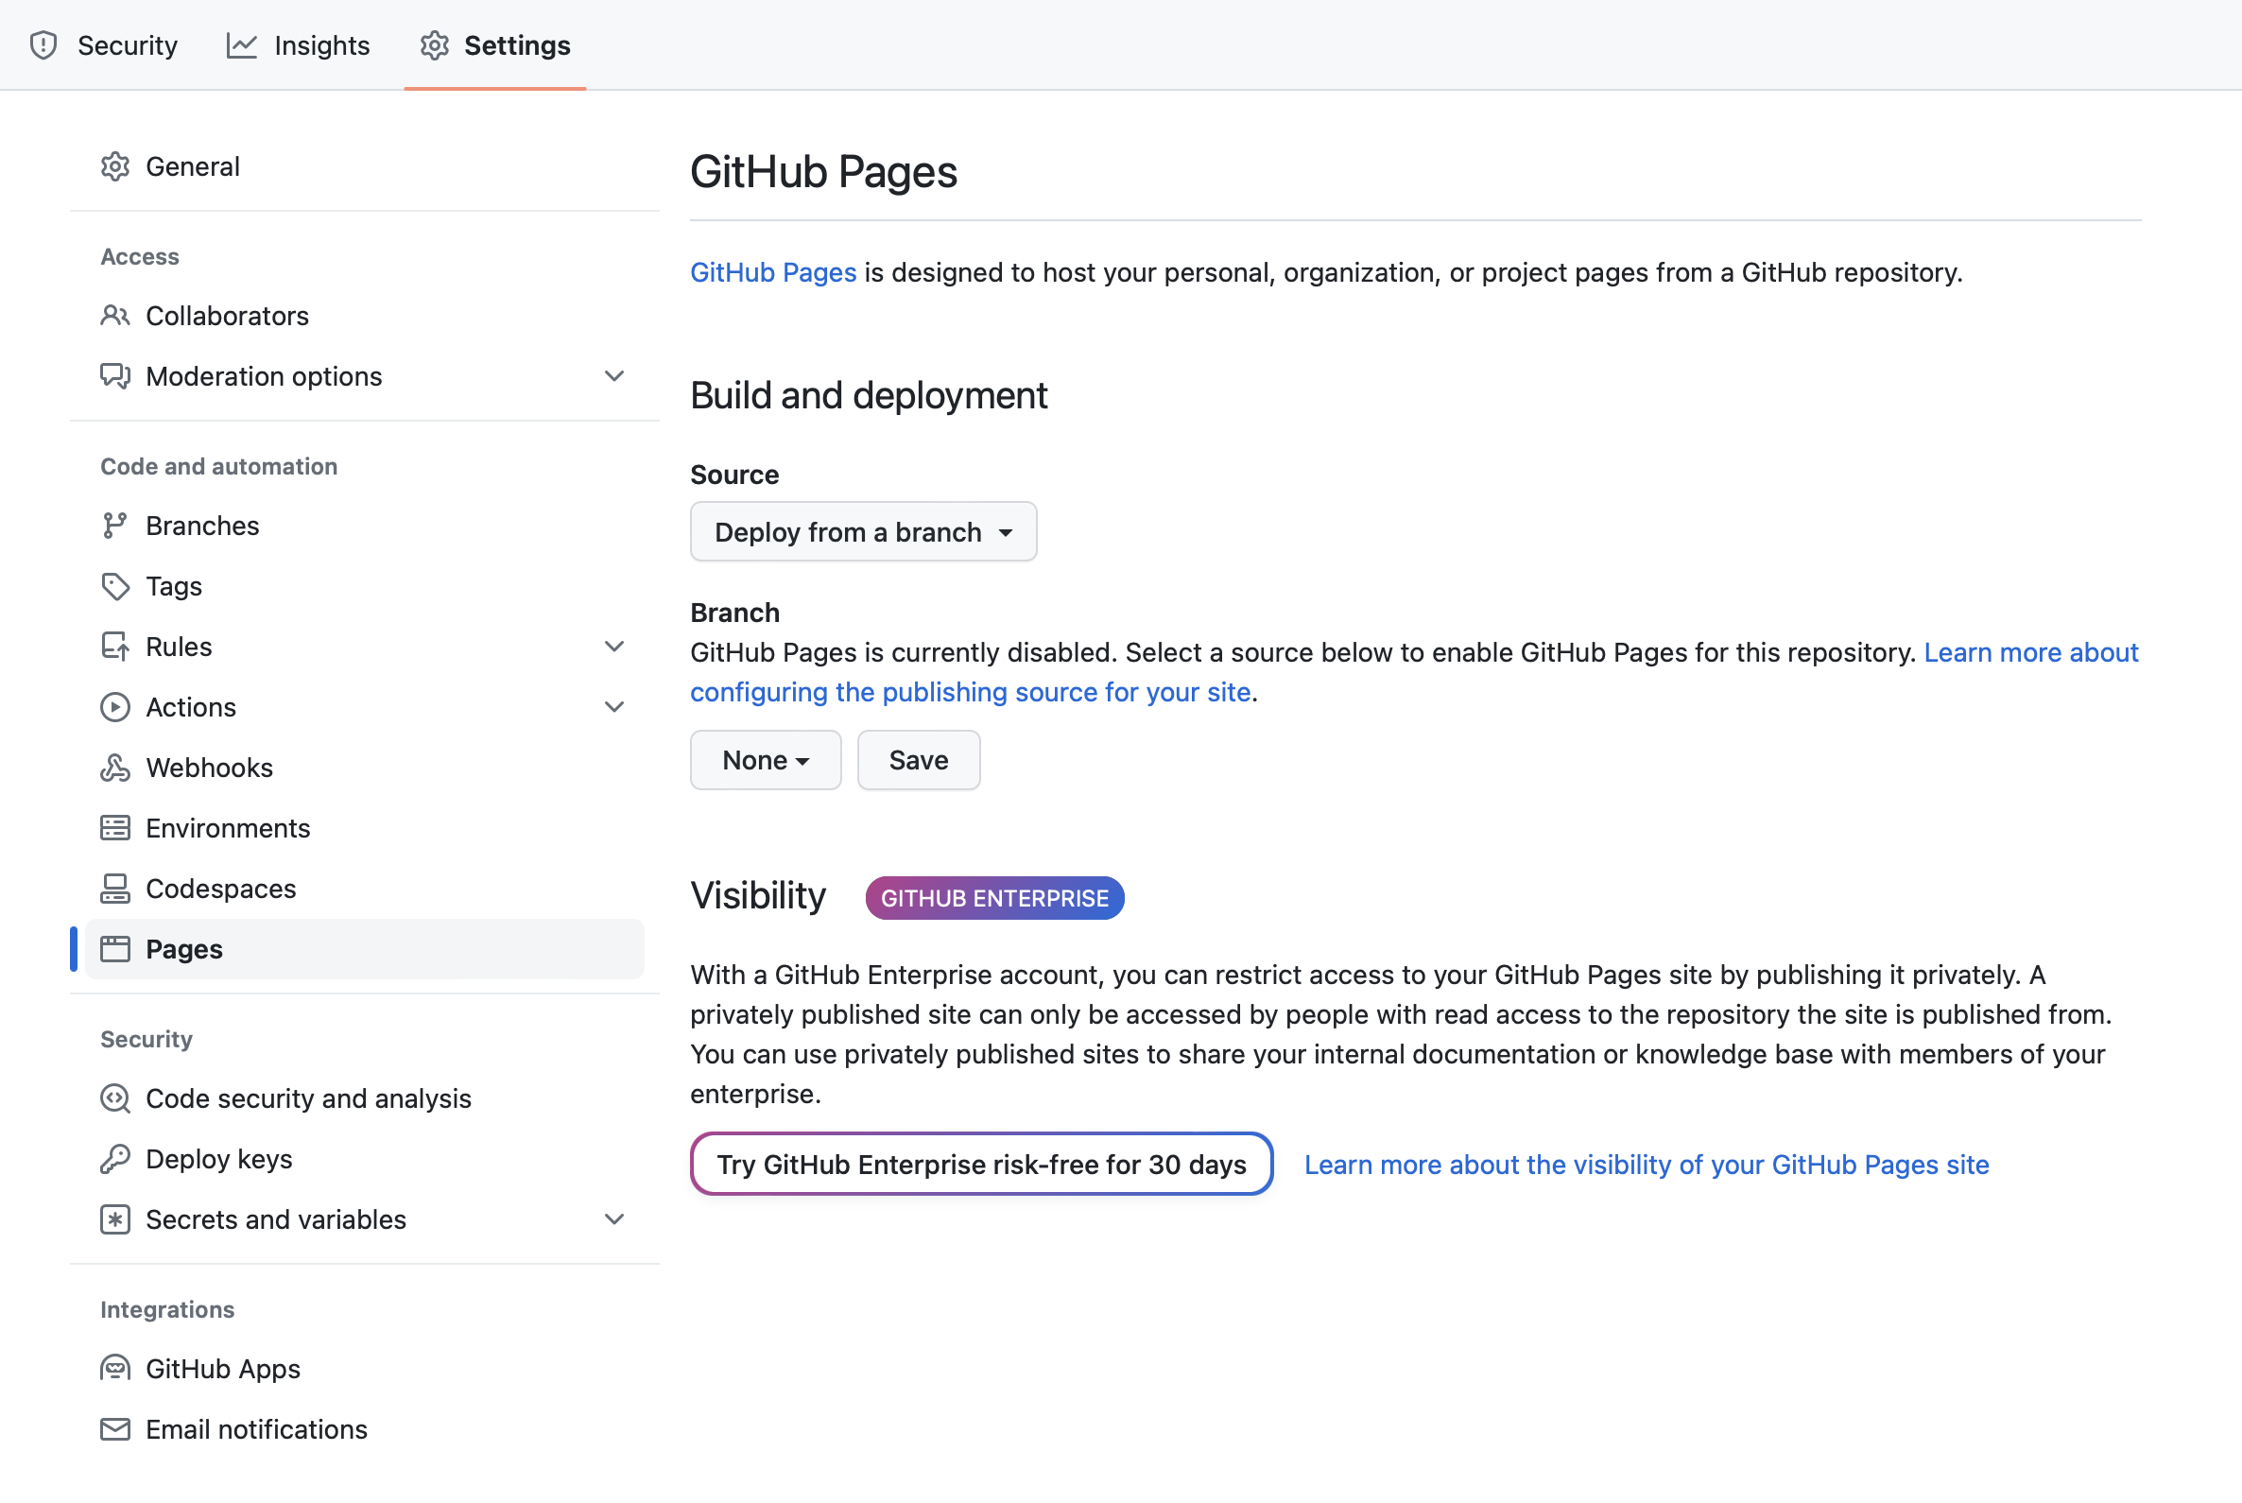Image resolution: width=2242 pixels, height=1503 pixels.
Task: Click the Branches git-branch icon
Action: coord(115,526)
